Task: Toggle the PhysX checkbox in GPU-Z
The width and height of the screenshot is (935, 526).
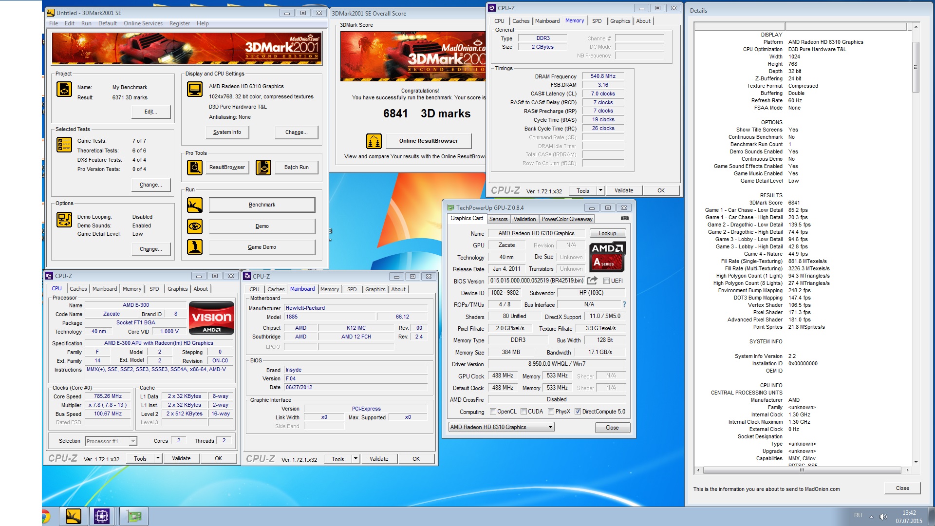Action: [551, 412]
